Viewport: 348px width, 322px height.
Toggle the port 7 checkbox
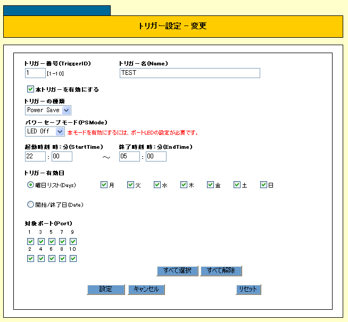point(62,241)
